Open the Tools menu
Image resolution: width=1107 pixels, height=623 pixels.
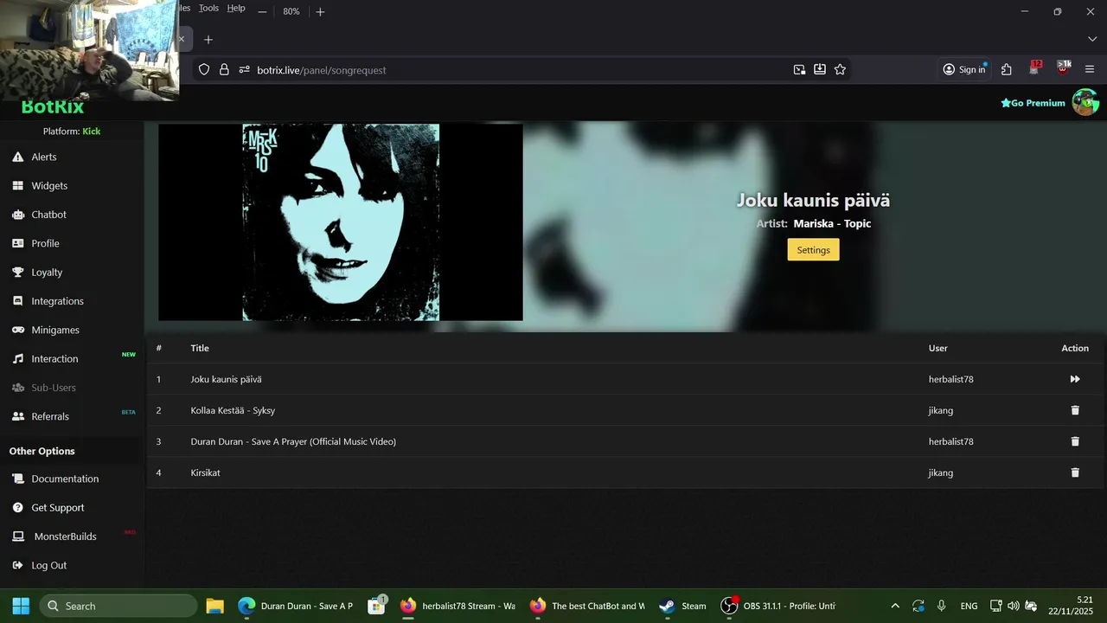(x=208, y=9)
